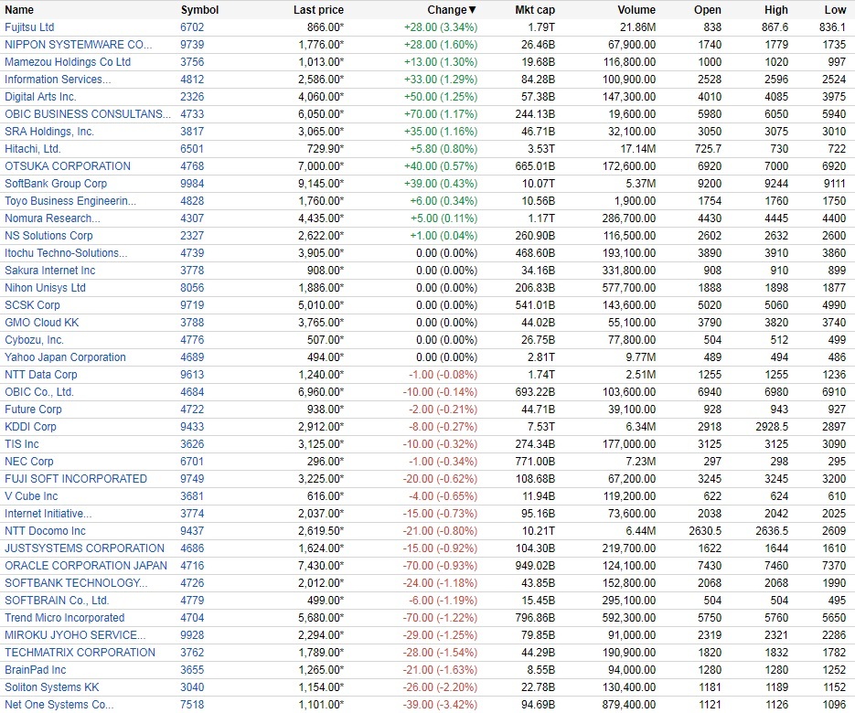Open SoftBank Group Corp link

(56, 184)
